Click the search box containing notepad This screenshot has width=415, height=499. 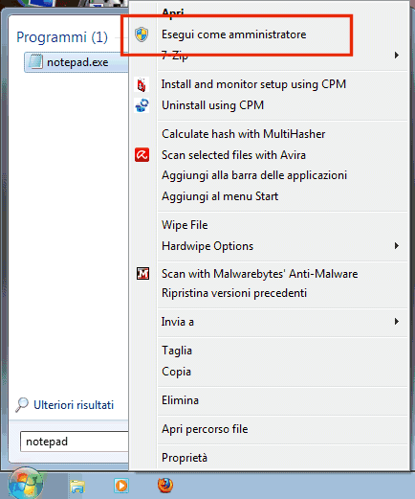(x=75, y=442)
